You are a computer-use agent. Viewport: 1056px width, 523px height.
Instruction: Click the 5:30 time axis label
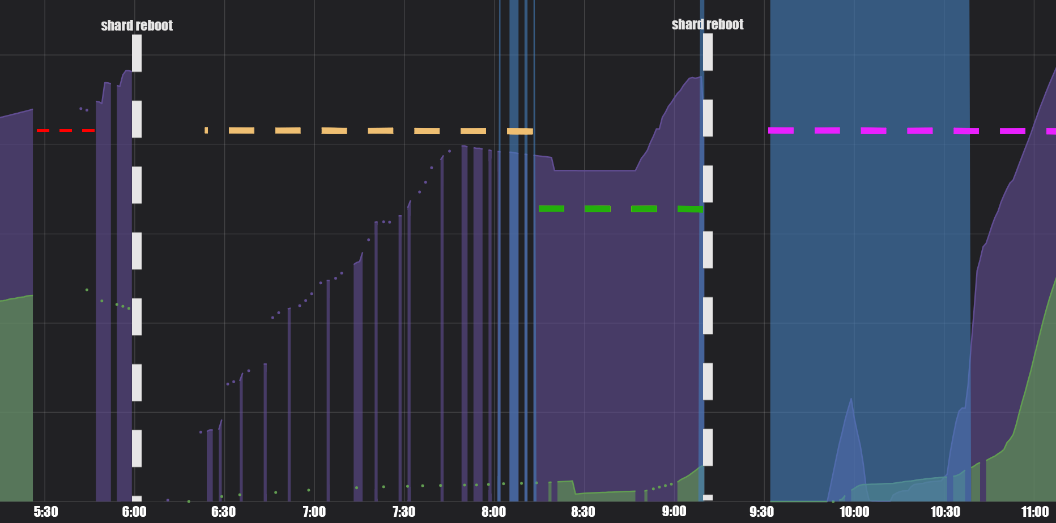point(46,512)
